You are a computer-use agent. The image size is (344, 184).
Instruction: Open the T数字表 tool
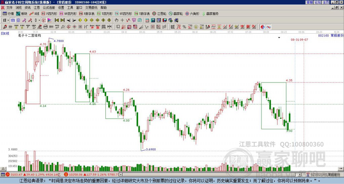point(142,13)
